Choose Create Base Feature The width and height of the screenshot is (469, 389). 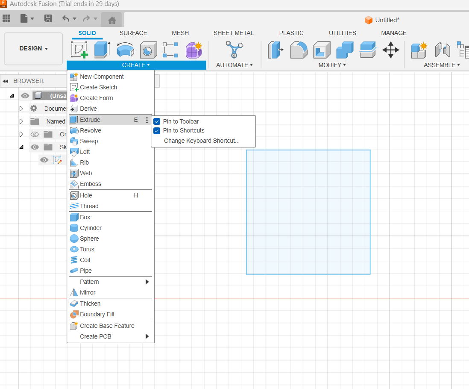pyautogui.click(x=111, y=326)
